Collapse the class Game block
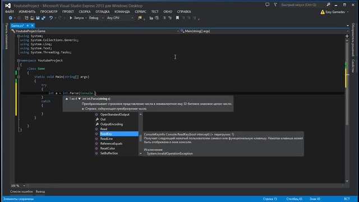The width and height of the screenshot is (359, 202). click(19, 68)
